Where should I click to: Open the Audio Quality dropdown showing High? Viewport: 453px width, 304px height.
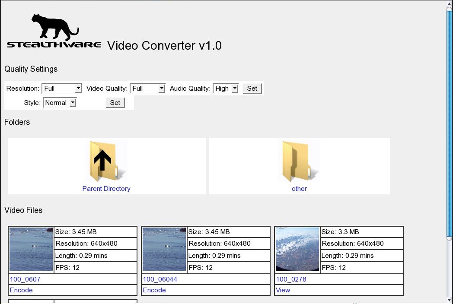[226, 88]
